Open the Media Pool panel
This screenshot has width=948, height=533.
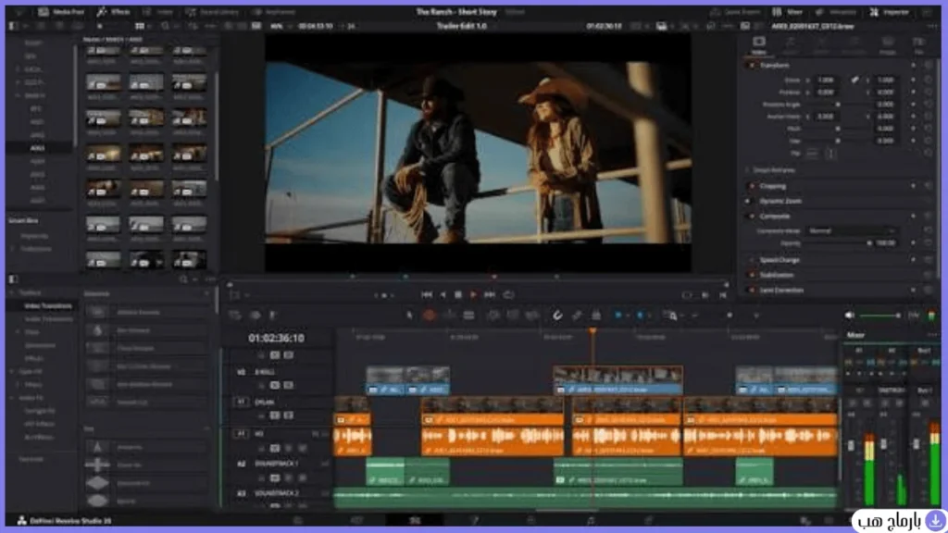pos(61,12)
